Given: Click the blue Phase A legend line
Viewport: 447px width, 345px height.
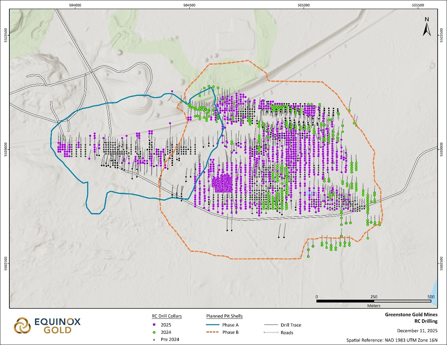Looking at the screenshot, I should (x=213, y=325).
